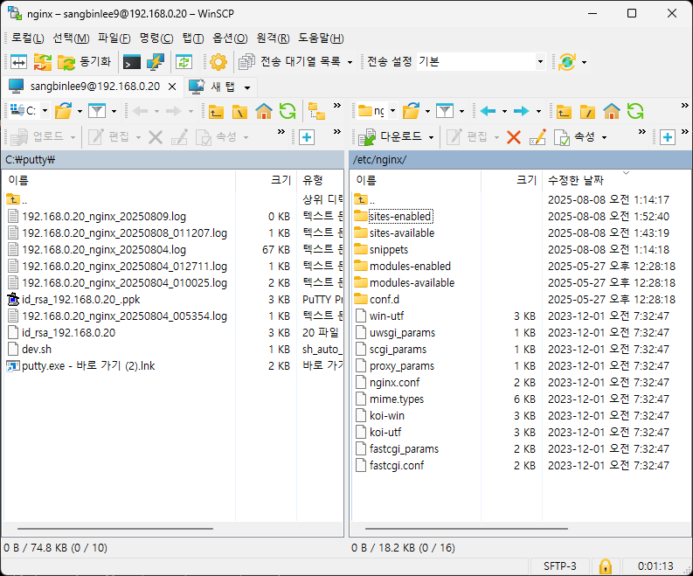Select the sites-available folder
The image size is (693, 576).
click(x=402, y=233)
